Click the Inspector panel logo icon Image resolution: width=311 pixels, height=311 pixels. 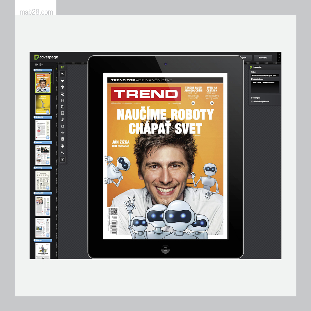coord(251,67)
